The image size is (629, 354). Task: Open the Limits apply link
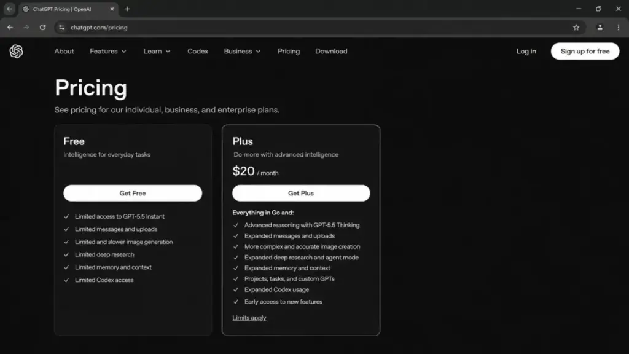(x=249, y=318)
